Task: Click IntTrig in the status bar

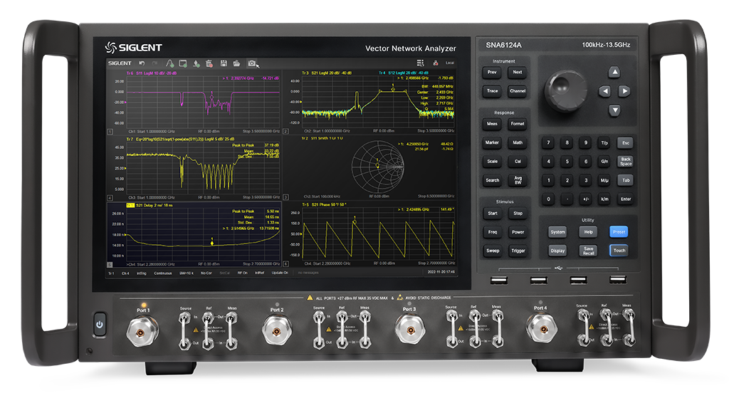Action: click(142, 273)
